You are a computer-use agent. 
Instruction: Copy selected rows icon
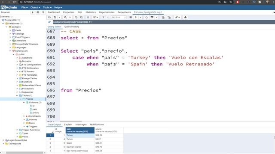point(76,17)
